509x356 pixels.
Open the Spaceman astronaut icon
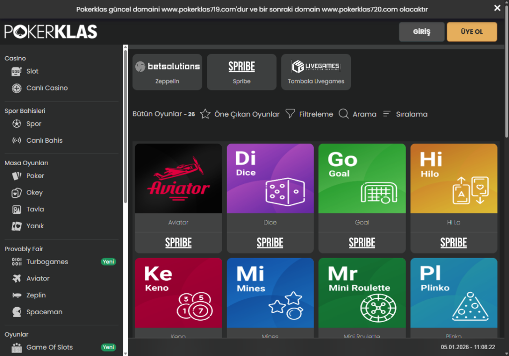point(17,312)
